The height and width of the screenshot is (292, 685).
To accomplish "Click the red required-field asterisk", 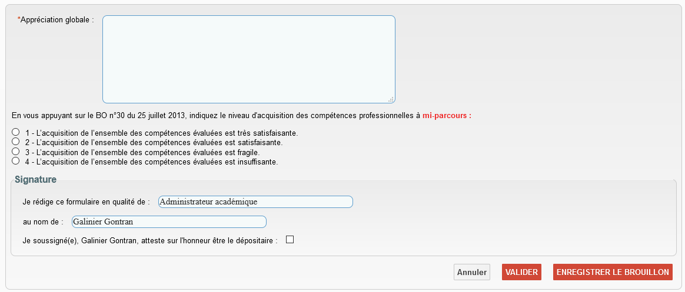I will [x=19, y=20].
